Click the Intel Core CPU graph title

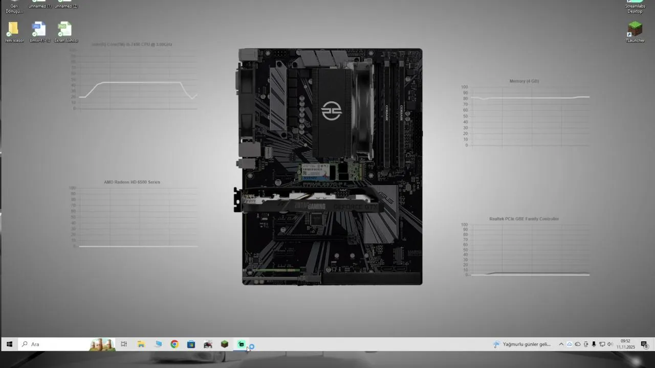tap(132, 44)
